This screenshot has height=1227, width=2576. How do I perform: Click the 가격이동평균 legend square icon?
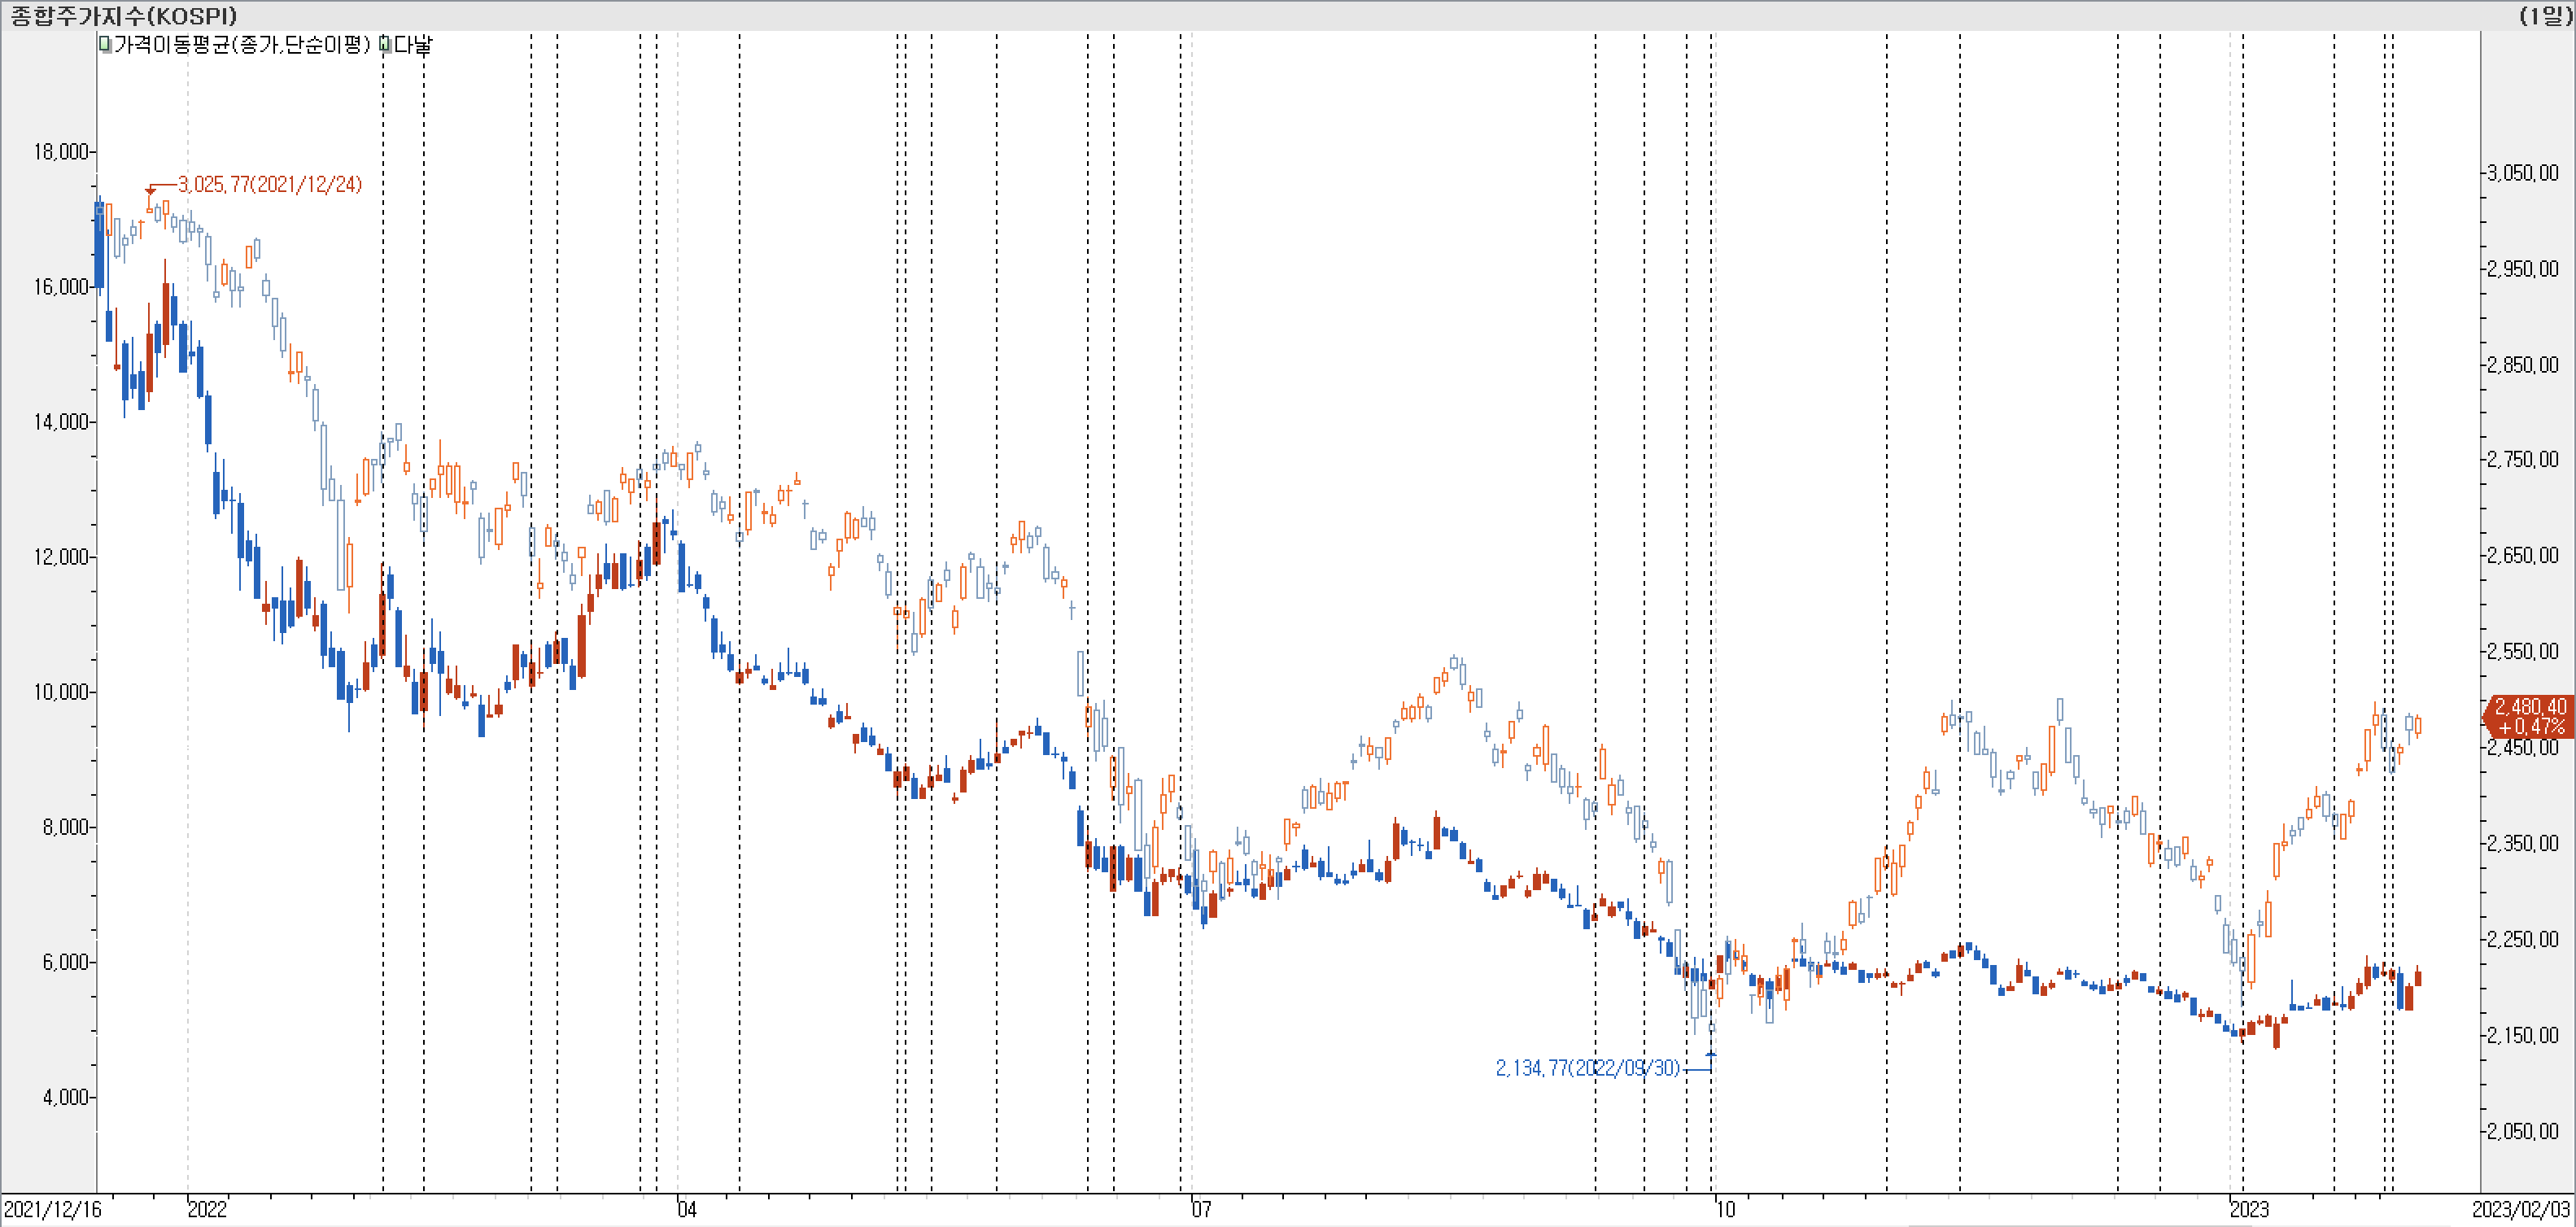coord(105,44)
